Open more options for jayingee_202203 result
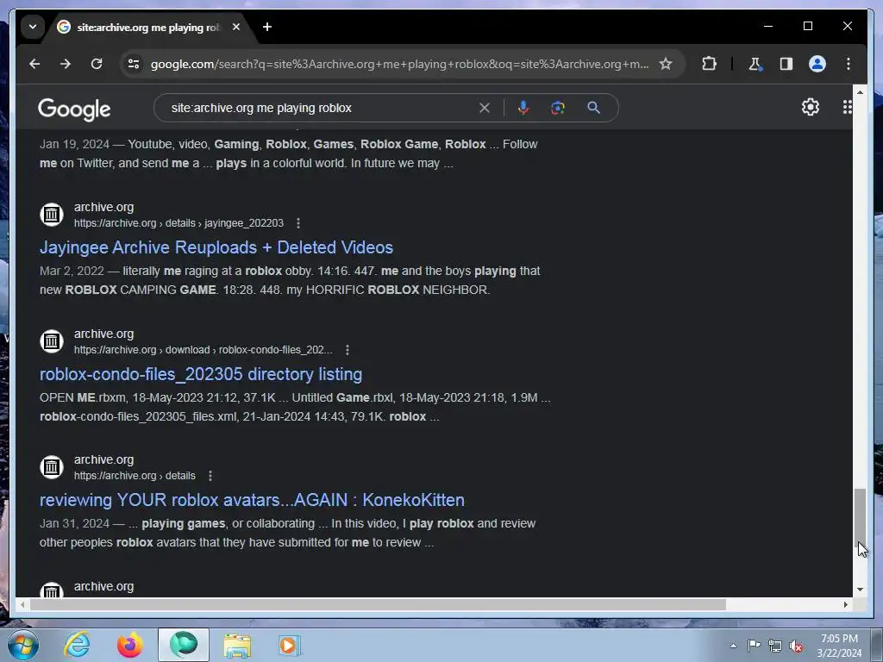Screen dimensions: 883x662 pyautogui.click(x=297, y=223)
